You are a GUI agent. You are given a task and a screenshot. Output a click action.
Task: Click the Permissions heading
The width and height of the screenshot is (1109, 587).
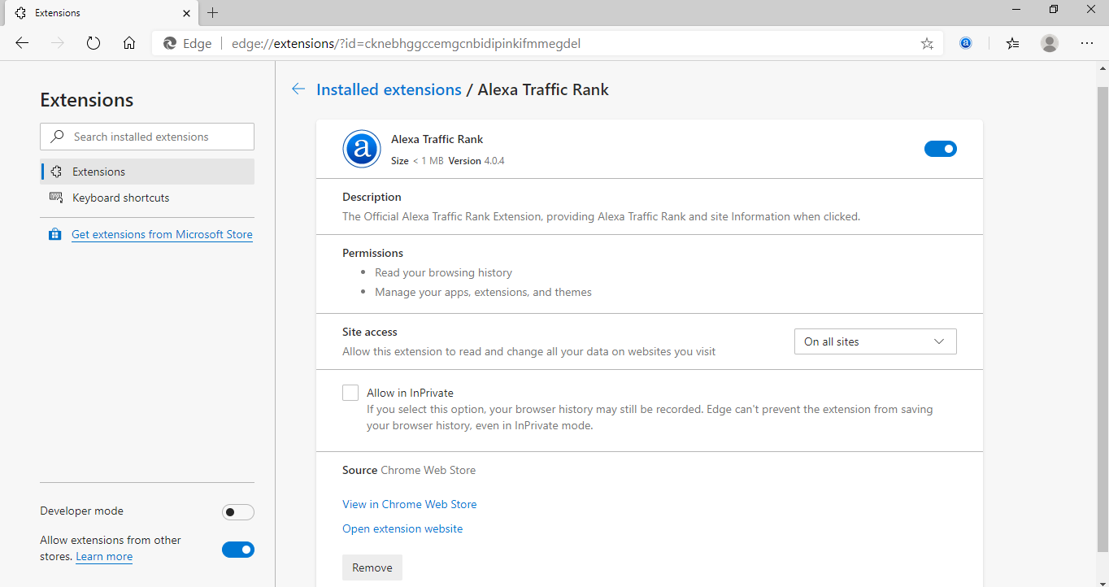coord(372,253)
